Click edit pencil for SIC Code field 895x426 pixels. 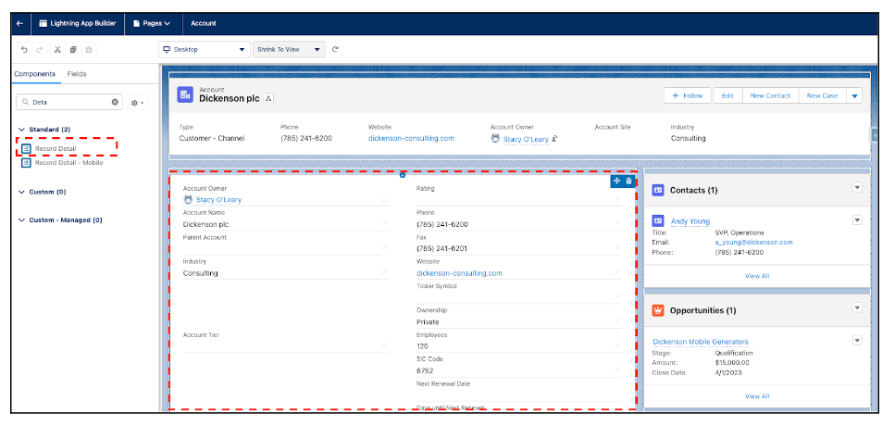point(617,370)
